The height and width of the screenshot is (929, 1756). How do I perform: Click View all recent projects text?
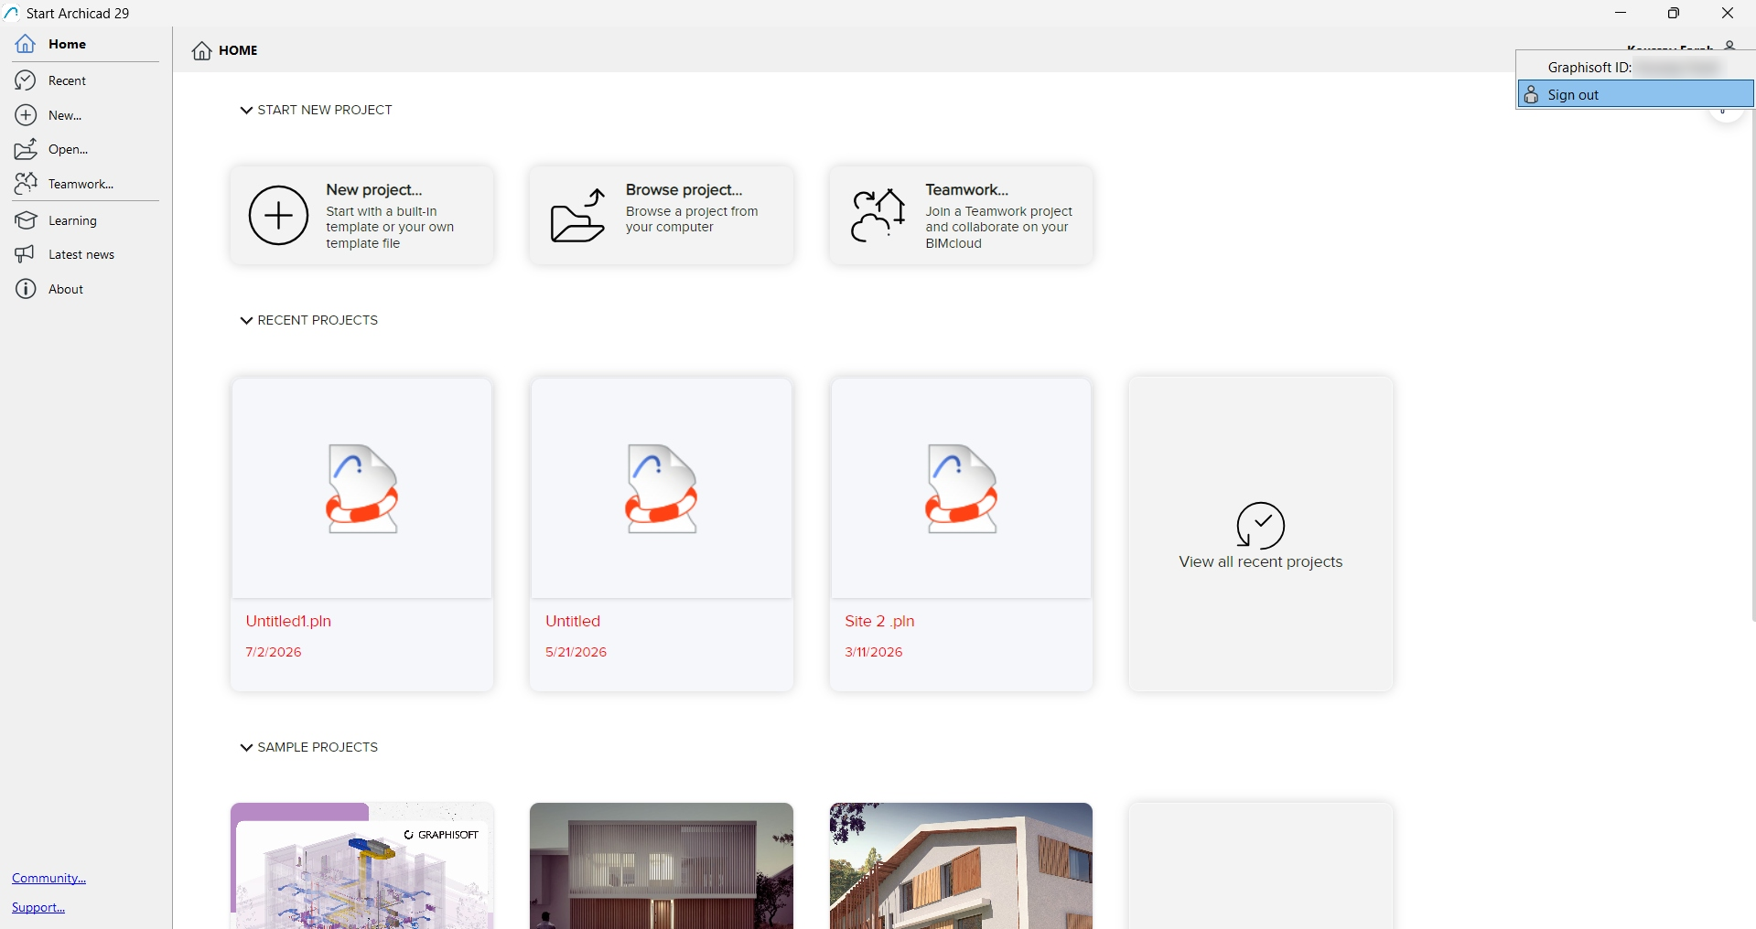pos(1260,561)
